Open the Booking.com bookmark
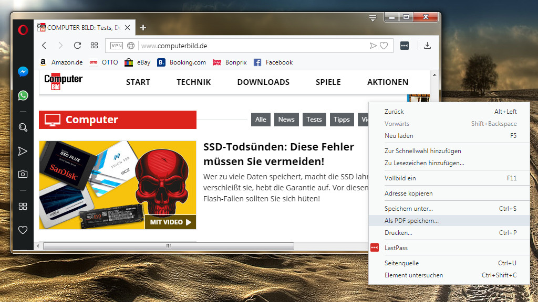This screenshot has height=302, width=538. 181,62
